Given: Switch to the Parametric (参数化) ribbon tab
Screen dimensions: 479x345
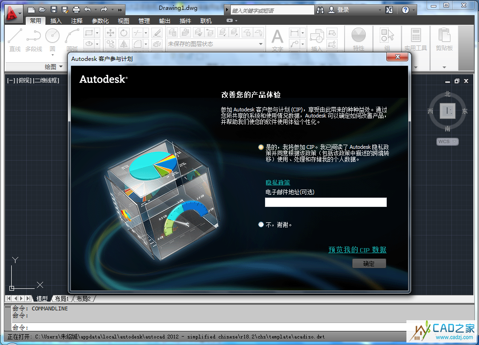Looking at the screenshot, I should 100,21.
